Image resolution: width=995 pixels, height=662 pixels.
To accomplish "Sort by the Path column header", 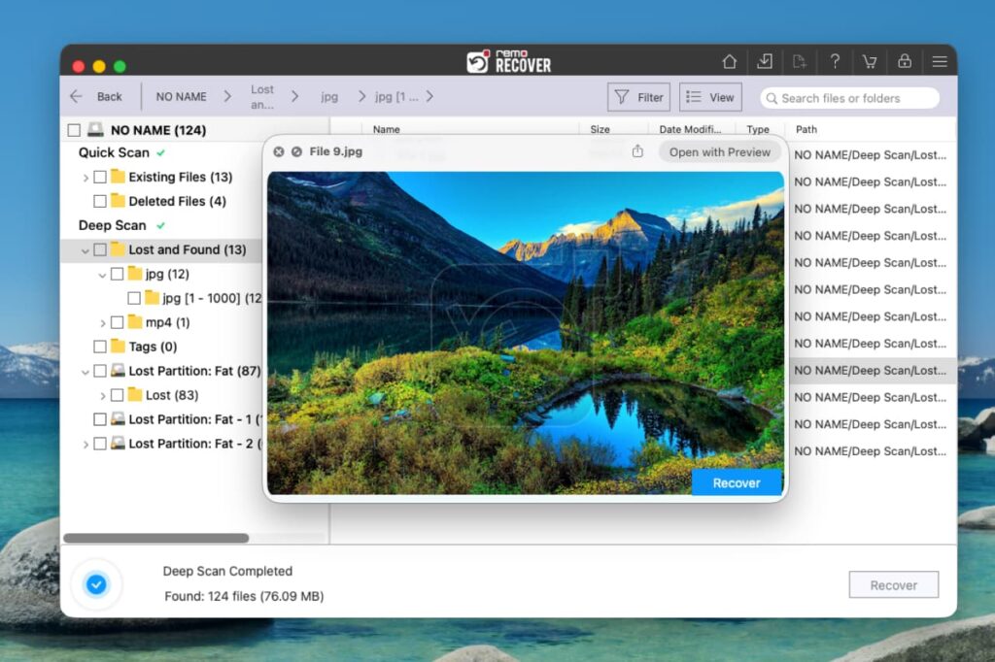I will (806, 129).
